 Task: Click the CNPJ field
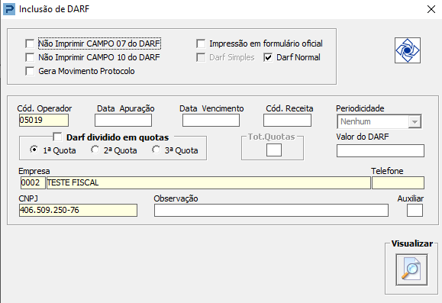click(x=78, y=210)
